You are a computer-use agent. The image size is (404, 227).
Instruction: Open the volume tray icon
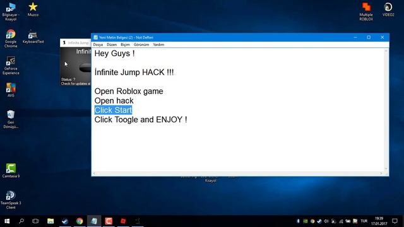click(x=326, y=221)
